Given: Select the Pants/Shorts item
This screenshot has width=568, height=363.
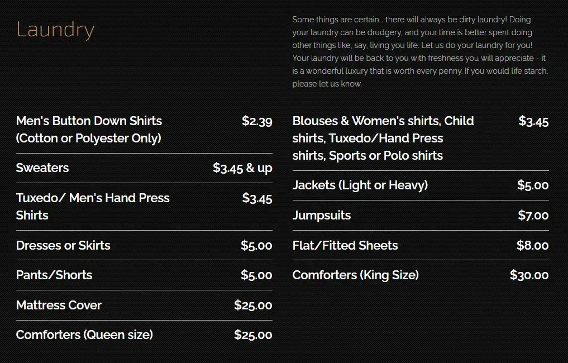Looking at the screenshot, I should [54, 275].
